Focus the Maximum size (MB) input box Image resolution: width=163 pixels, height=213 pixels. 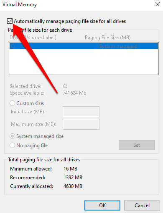pyautogui.click(x=81, y=124)
